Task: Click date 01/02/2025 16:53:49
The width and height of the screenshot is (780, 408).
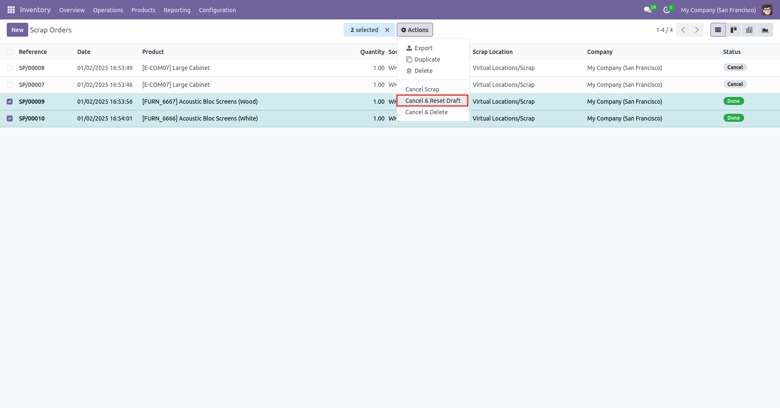Action: pos(105,68)
